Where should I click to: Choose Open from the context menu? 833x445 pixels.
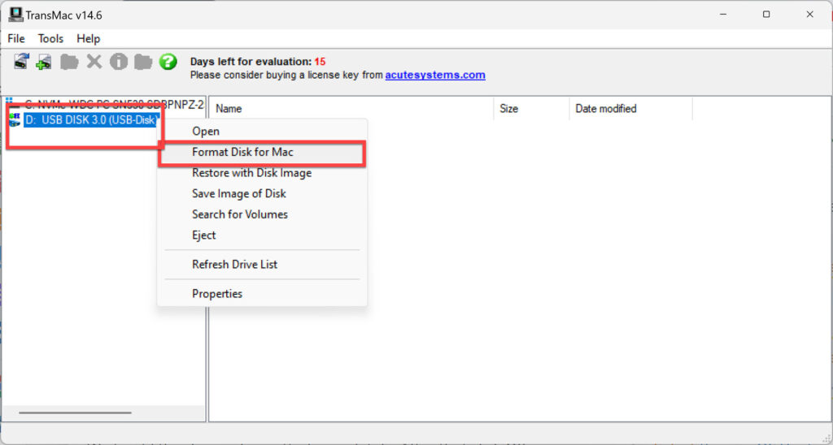[x=263, y=131]
